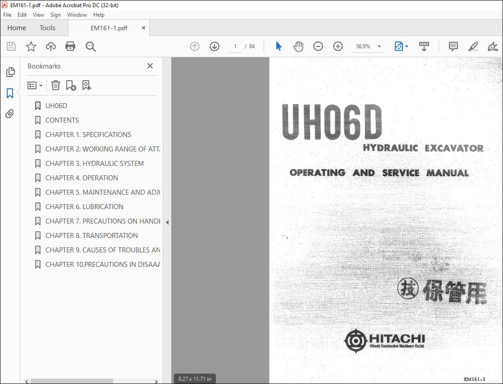The width and height of the screenshot is (503, 384).
Task: Go to Chapter 1 Specifications bookmark
Action: tap(88, 134)
